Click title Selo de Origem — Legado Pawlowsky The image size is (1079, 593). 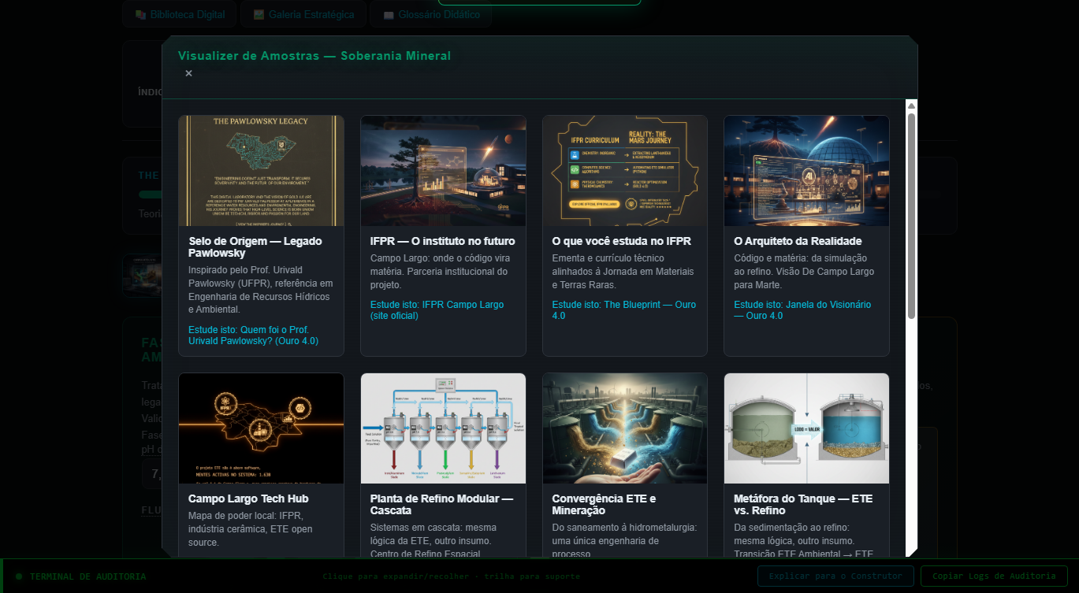255,247
